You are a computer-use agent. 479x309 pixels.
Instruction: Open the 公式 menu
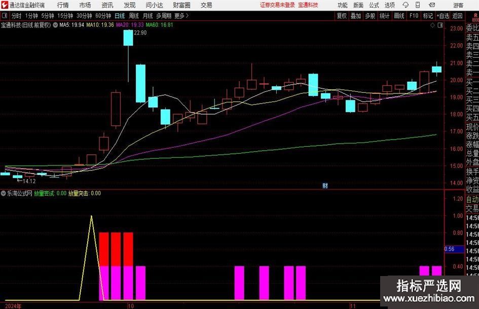[374, 5]
